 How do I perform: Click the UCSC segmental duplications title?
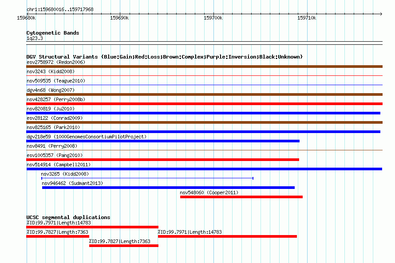[68, 217]
